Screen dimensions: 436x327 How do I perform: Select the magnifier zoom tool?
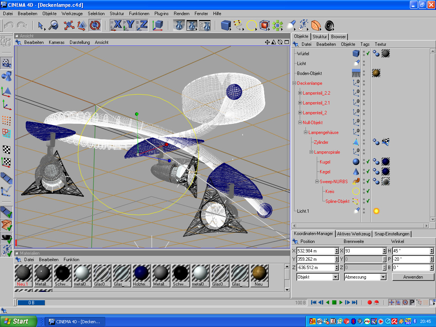click(x=53, y=25)
